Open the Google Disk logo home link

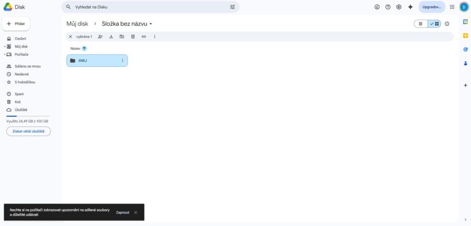(x=14, y=7)
